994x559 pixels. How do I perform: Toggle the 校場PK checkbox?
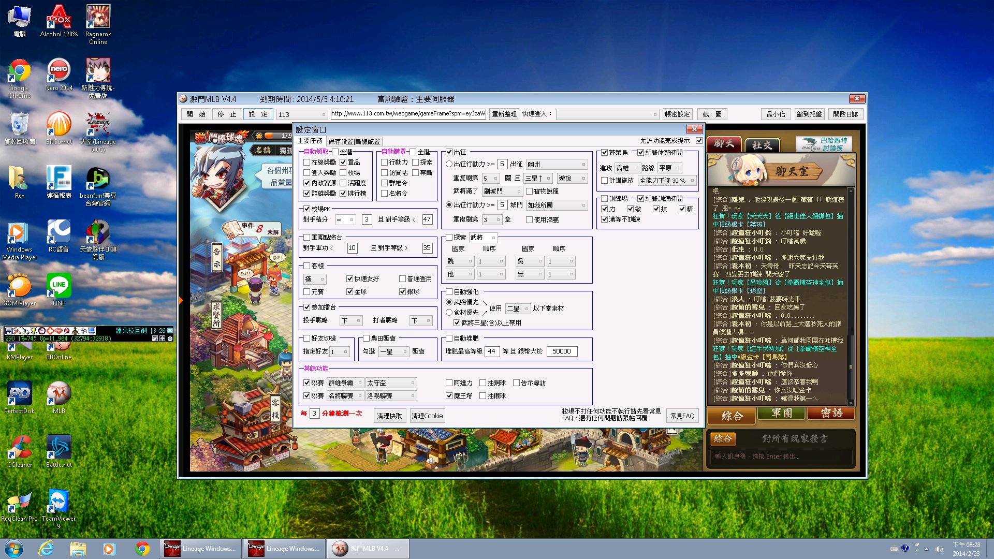click(306, 209)
